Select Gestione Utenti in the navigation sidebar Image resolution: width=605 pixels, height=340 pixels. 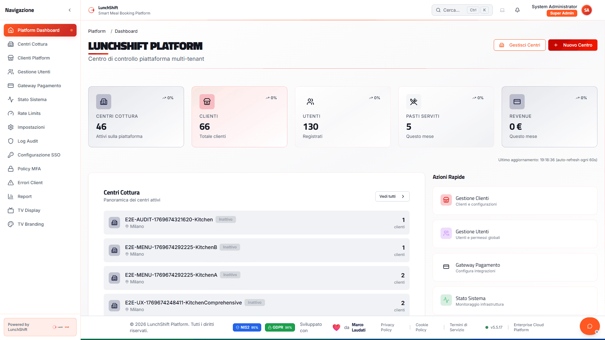pyautogui.click(x=34, y=71)
